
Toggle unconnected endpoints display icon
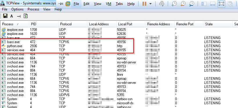coord(19,16)
